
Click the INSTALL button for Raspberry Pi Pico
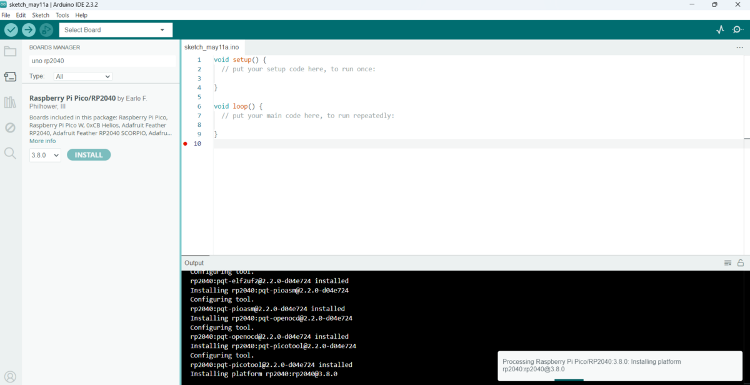click(89, 155)
